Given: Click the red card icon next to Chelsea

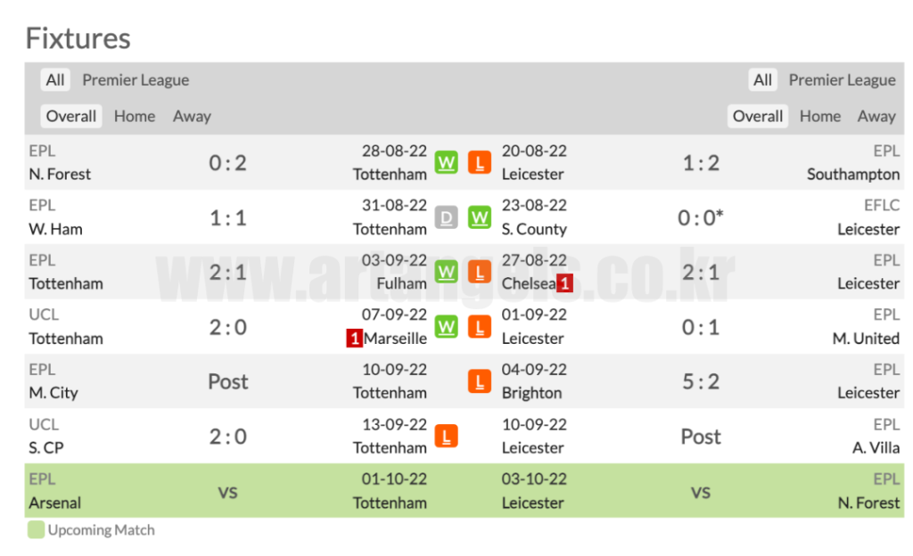Looking at the screenshot, I should pyautogui.click(x=564, y=283).
